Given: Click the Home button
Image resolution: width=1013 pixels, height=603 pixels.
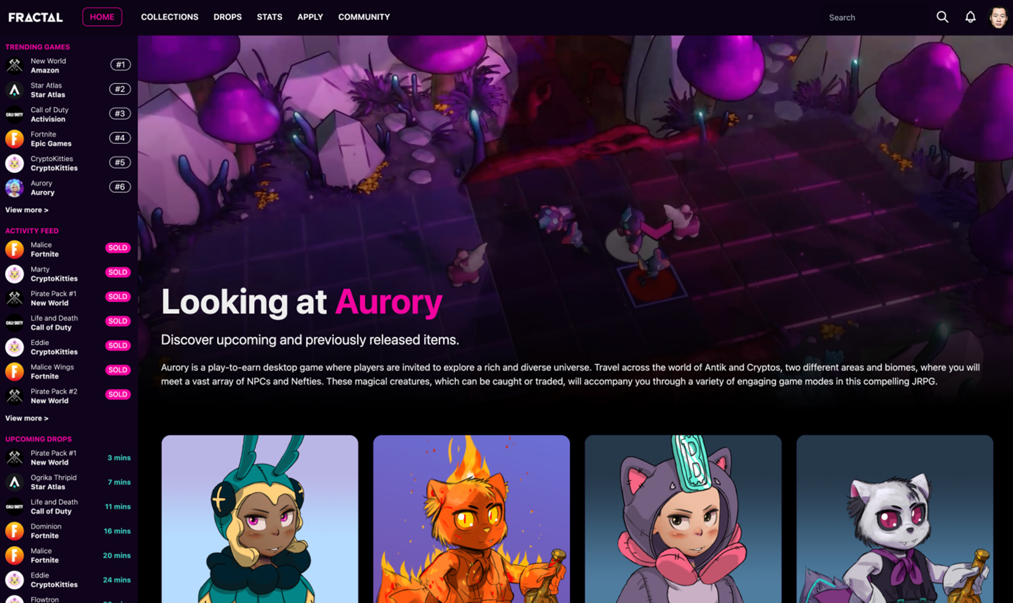Looking at the screenshot, I should [102, 17].
